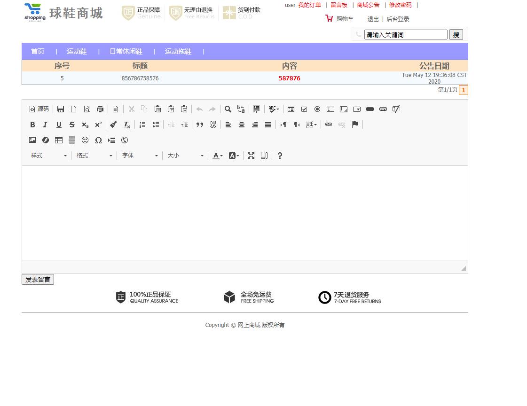Expand the 格式 paragraph format dropdown
The width and height of the screenshot is (527, 406).
coord(94,156)
